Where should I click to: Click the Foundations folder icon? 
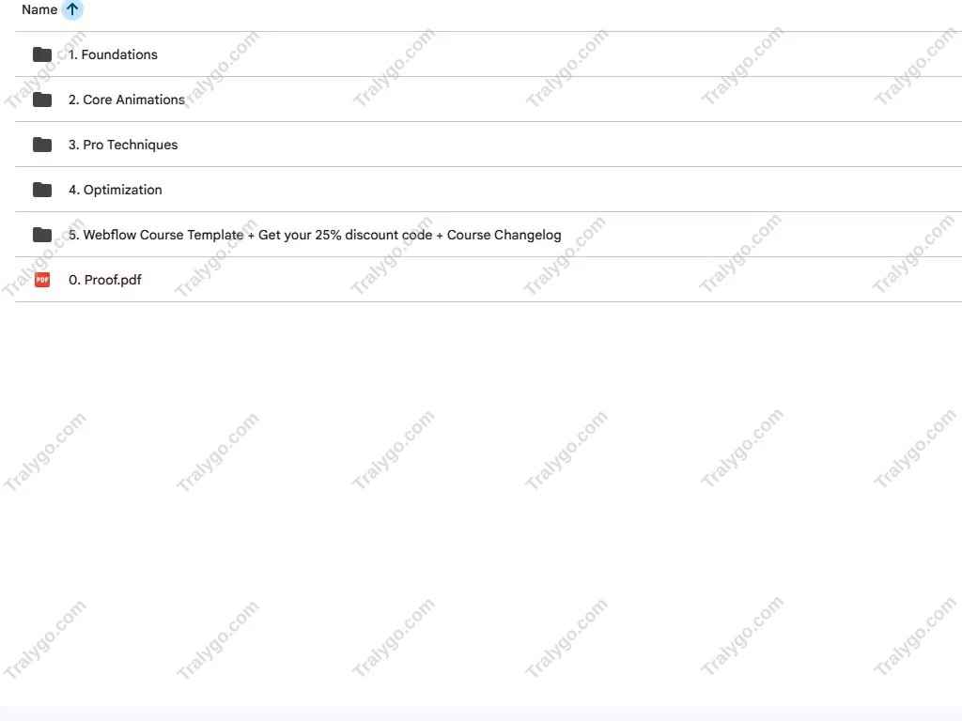(41, 54)
